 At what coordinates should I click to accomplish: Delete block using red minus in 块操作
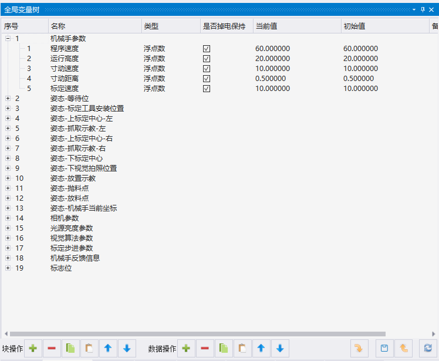(x=52, y=349)
